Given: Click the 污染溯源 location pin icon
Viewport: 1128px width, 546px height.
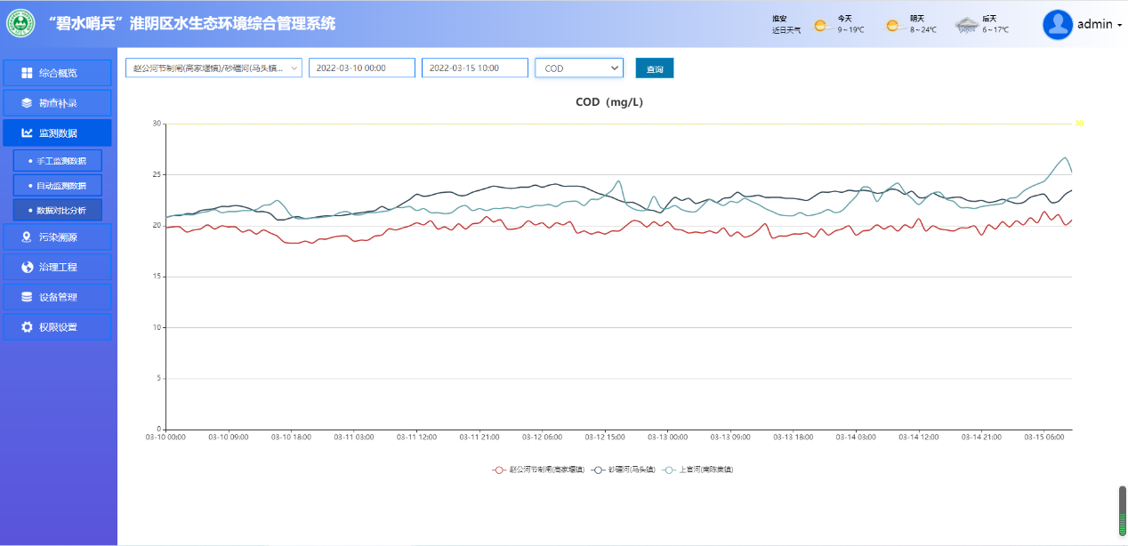Looking at the screenshot, I should pos(27,237).
